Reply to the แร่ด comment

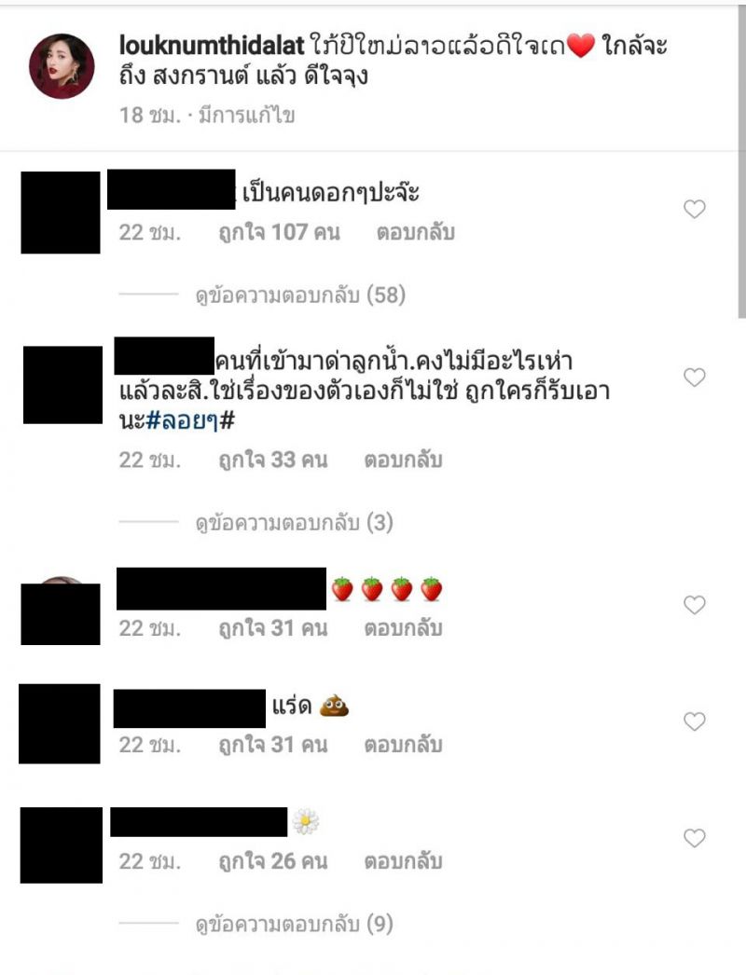coord(403,745)
